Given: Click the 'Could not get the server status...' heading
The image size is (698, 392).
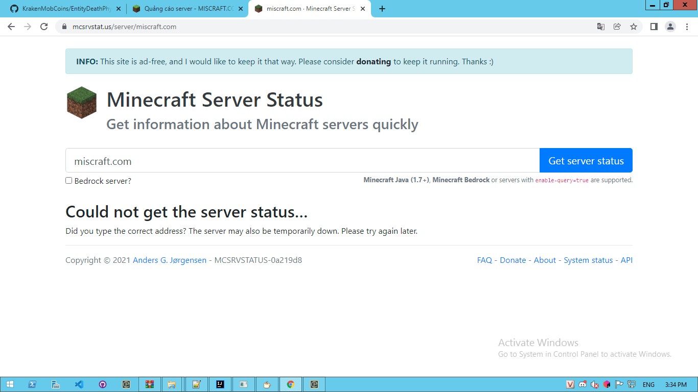Looking at the screenshot, I should click(187, 212).
